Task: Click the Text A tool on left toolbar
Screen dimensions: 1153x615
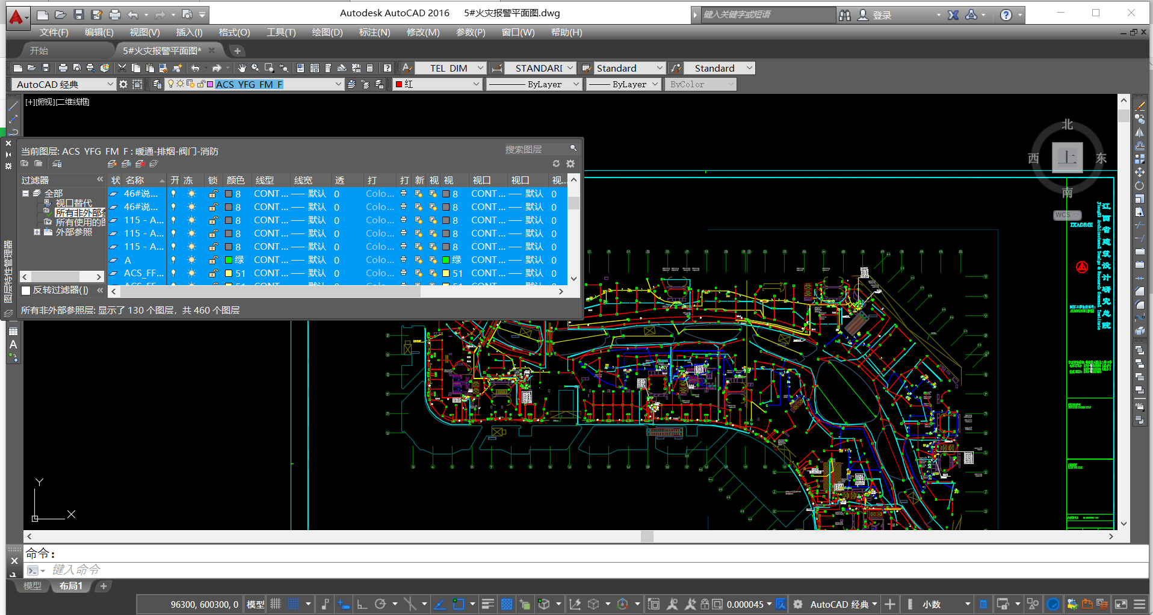Action: coord(13,345)
